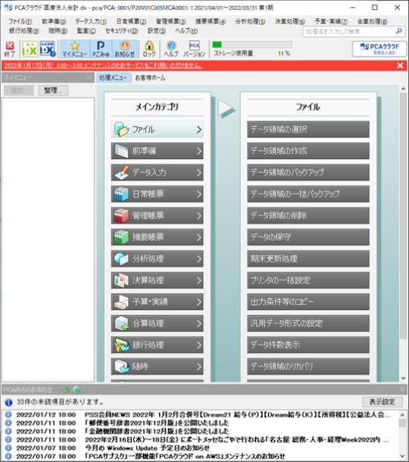Open 分析処理(5) menu in menu bar

(250, 21)
